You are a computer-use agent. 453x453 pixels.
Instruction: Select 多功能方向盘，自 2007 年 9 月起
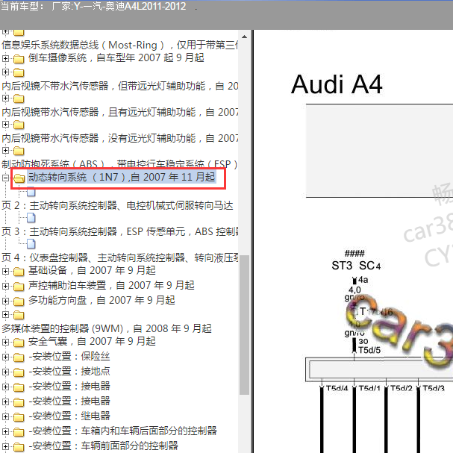(x=101, y=301)
